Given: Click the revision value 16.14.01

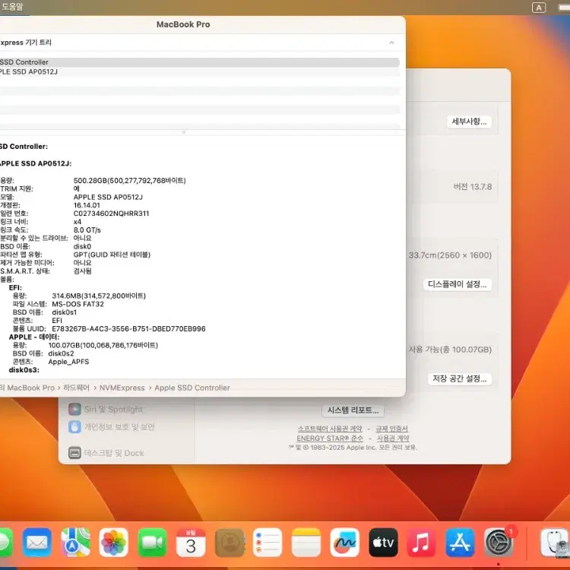Looking at the screenshot, I should [87, 205].
